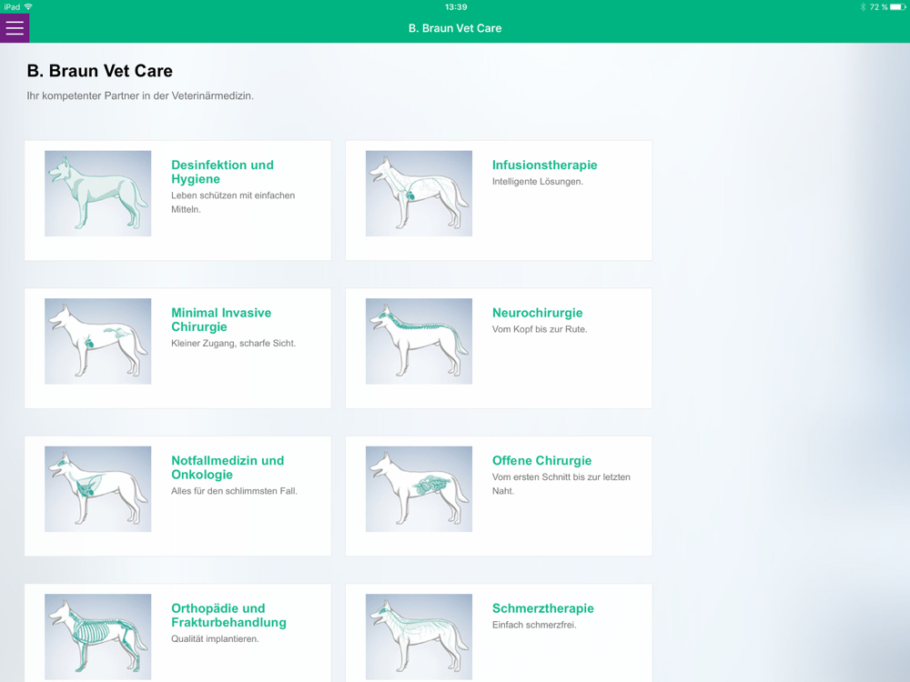
Task: Tap the Infusionstherapie dog illustration
Action: (x=419, y=193)
